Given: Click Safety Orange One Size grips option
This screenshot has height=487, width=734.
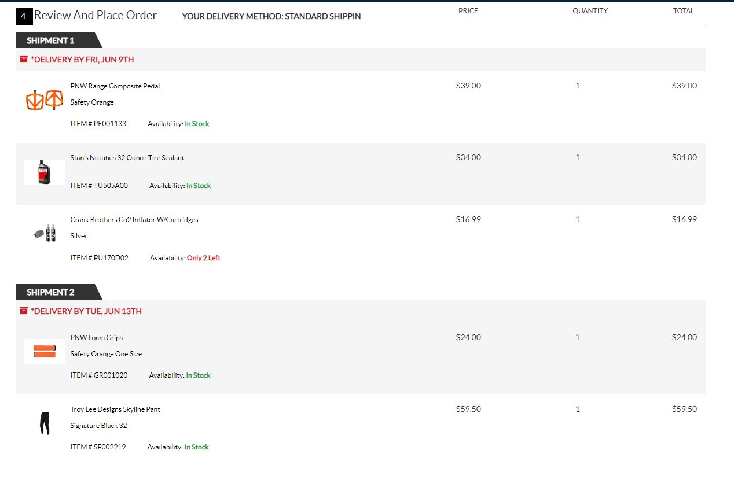Looking at the screenshot, I should pyautogui.click(x=106, y=354).
